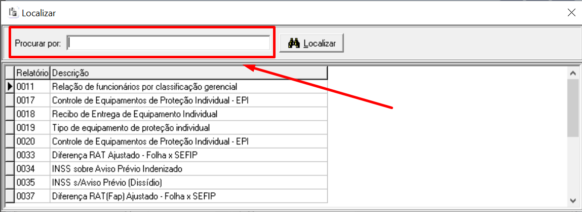Select Recibo de Entrega de Equipamento Individual
The image size is (582, 212).
(x=135, y=114)
